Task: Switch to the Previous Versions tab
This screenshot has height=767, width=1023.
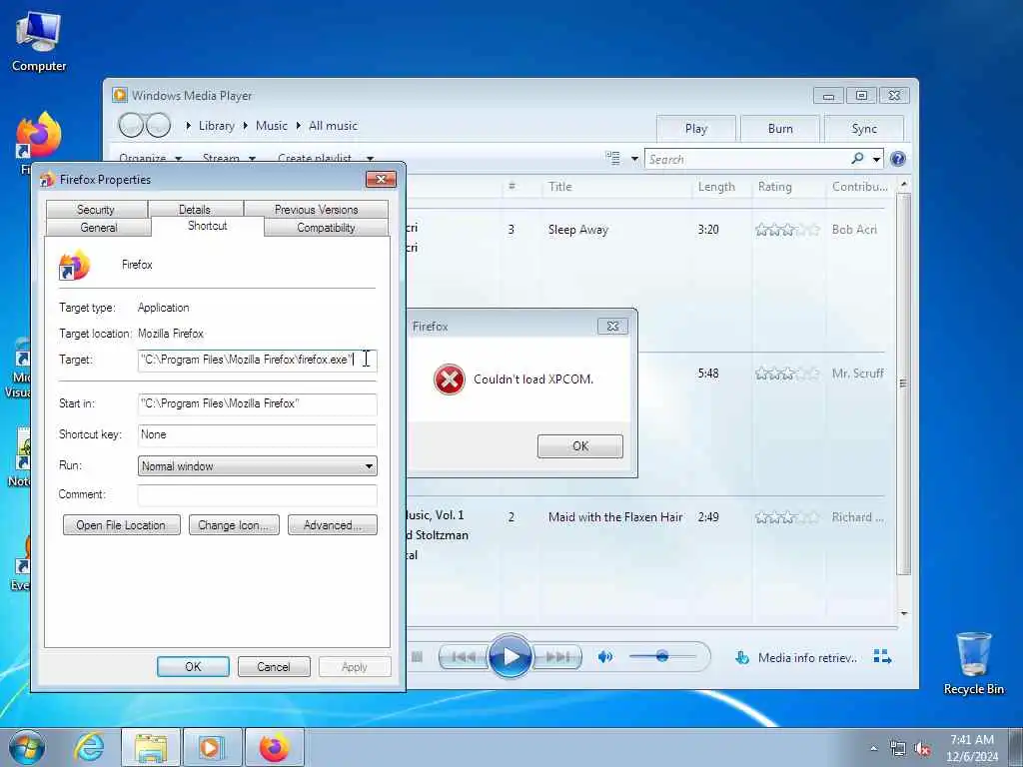Action: [x=317, y=210]
